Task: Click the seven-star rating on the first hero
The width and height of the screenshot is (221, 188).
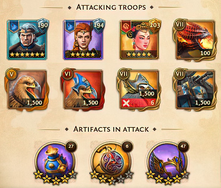Action: [27, 54]
